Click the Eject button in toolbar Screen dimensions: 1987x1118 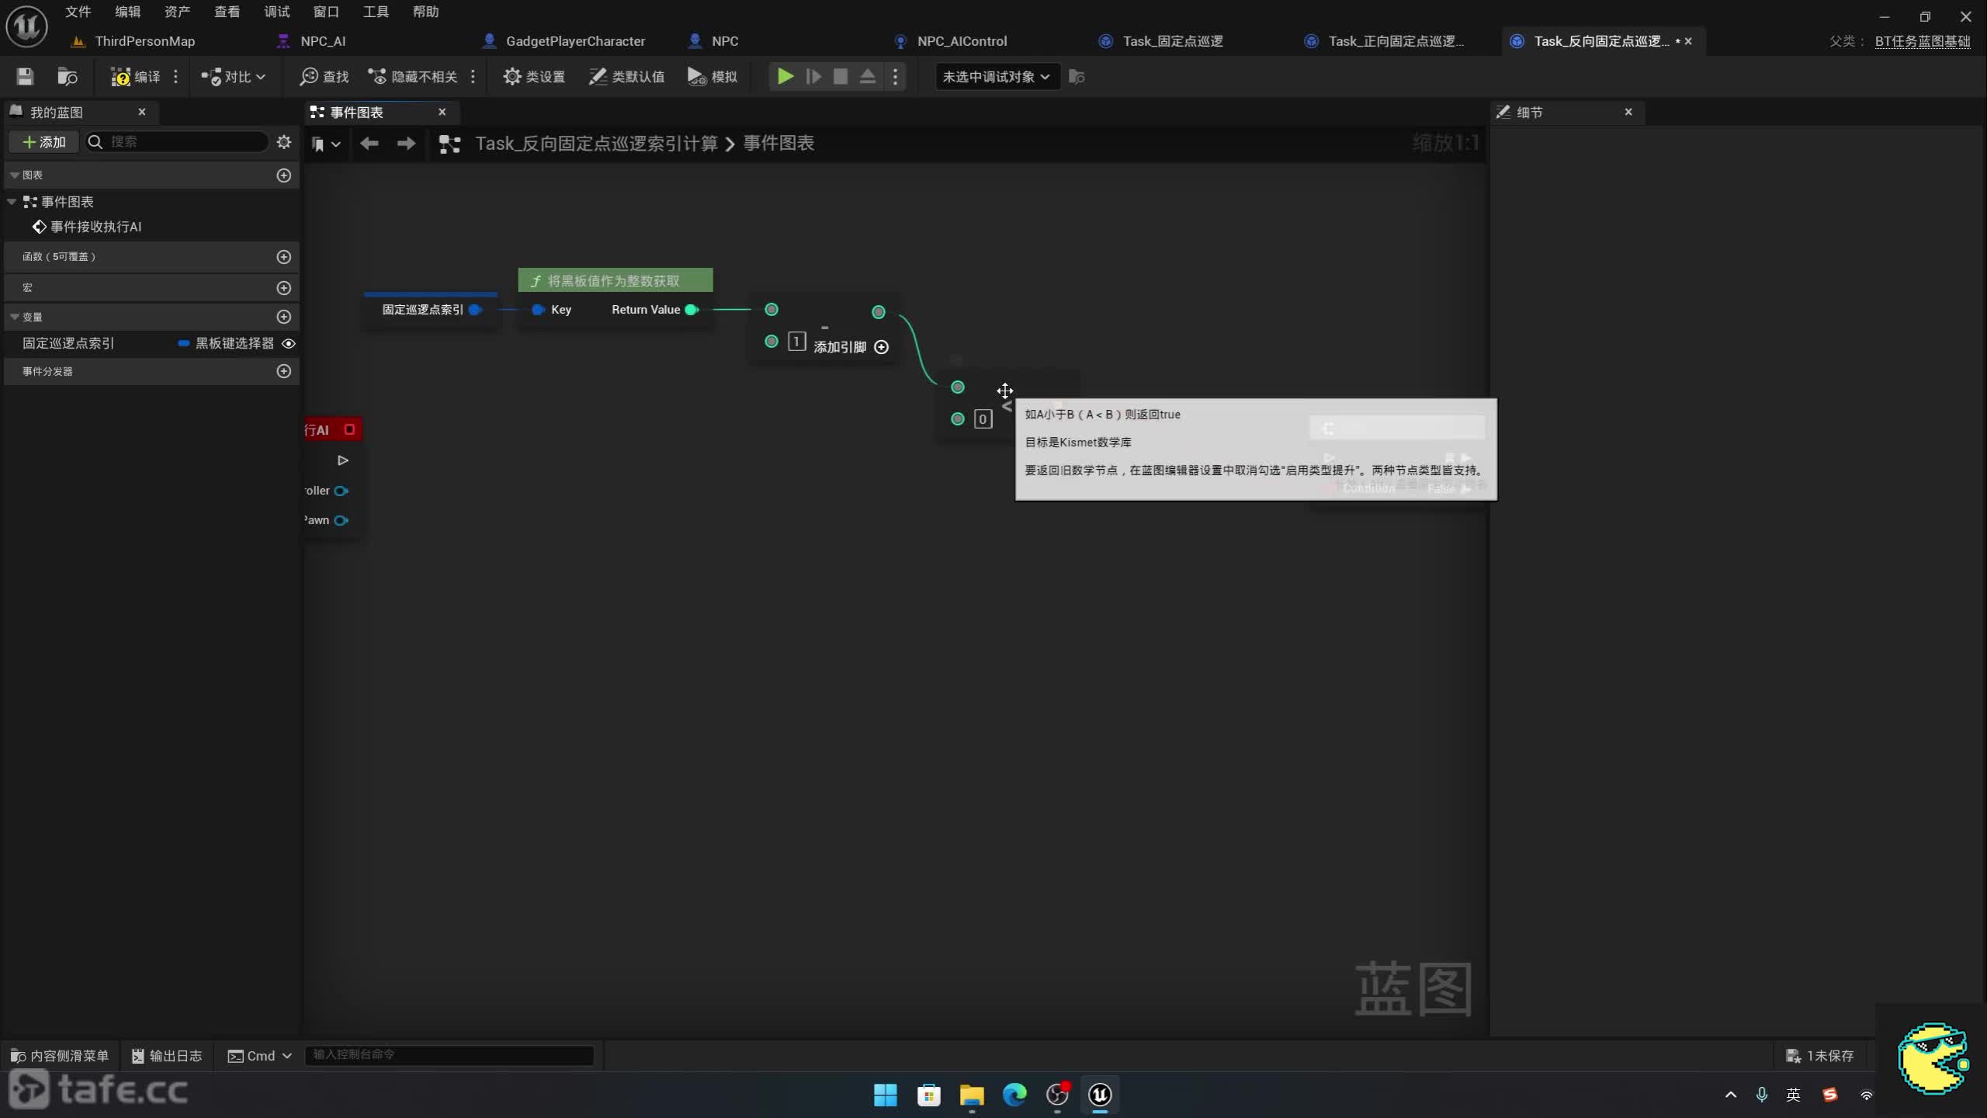[868, 76]
